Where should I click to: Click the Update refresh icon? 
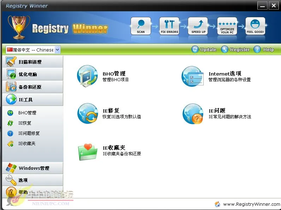pos(195,49)
